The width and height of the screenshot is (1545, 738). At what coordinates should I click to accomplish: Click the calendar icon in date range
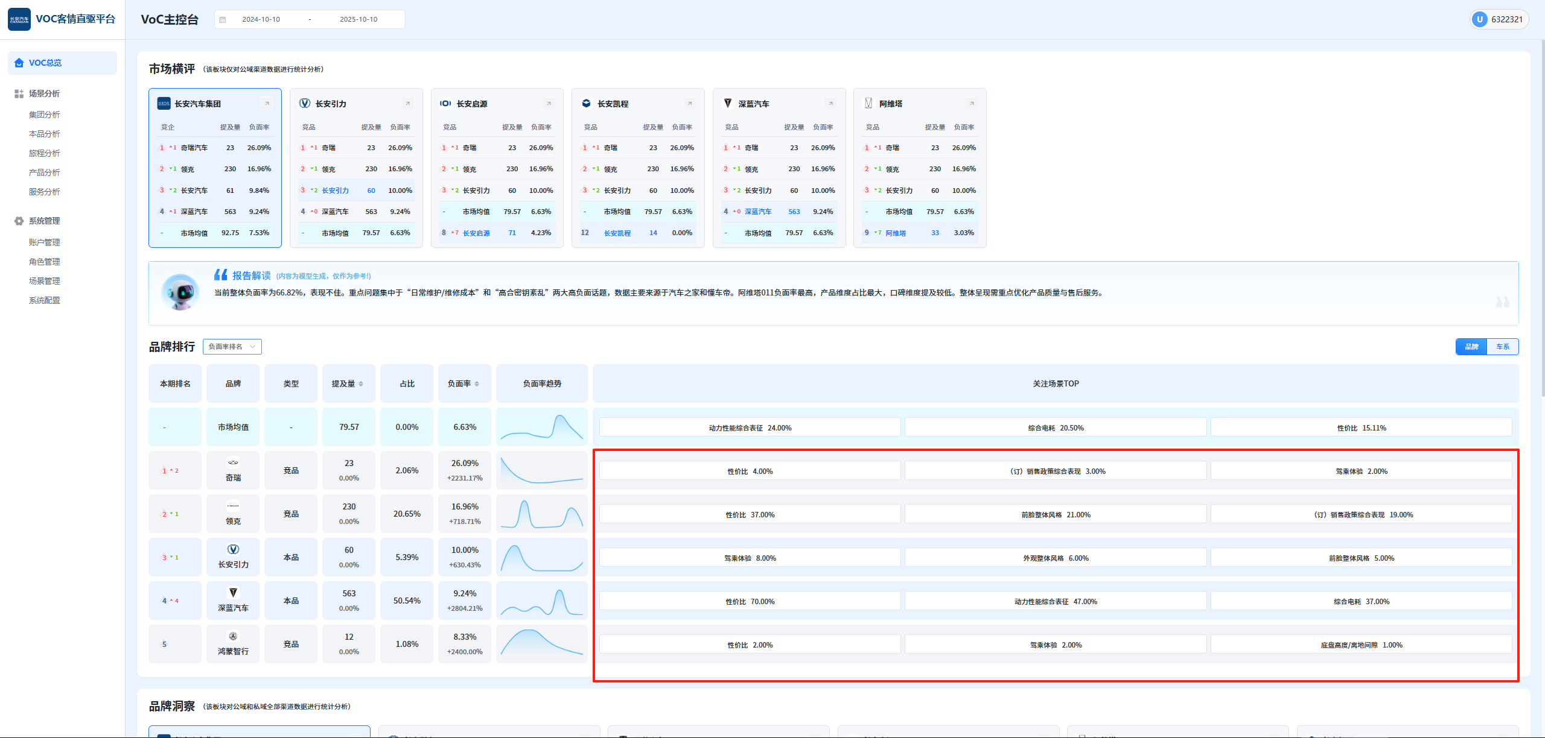(x=223, y=19)
